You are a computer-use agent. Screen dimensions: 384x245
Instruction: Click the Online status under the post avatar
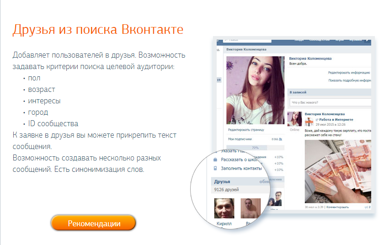tap(294, 130)
